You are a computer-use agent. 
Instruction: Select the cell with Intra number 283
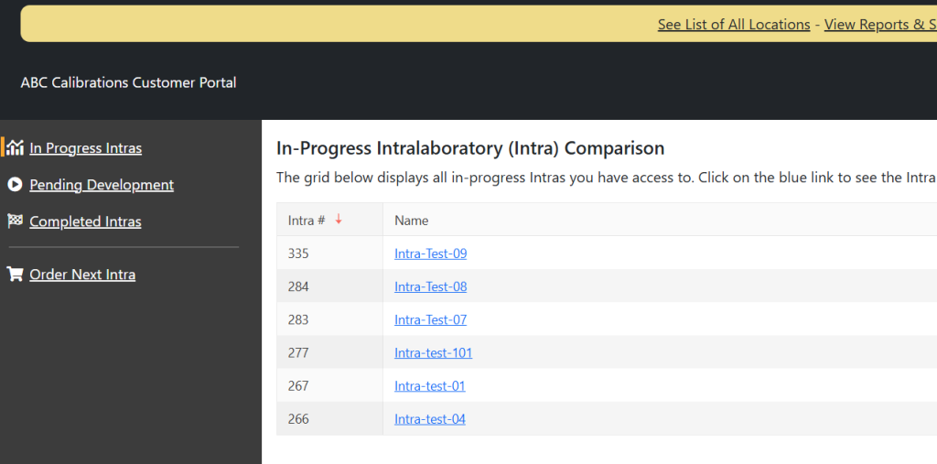(329, 320)
